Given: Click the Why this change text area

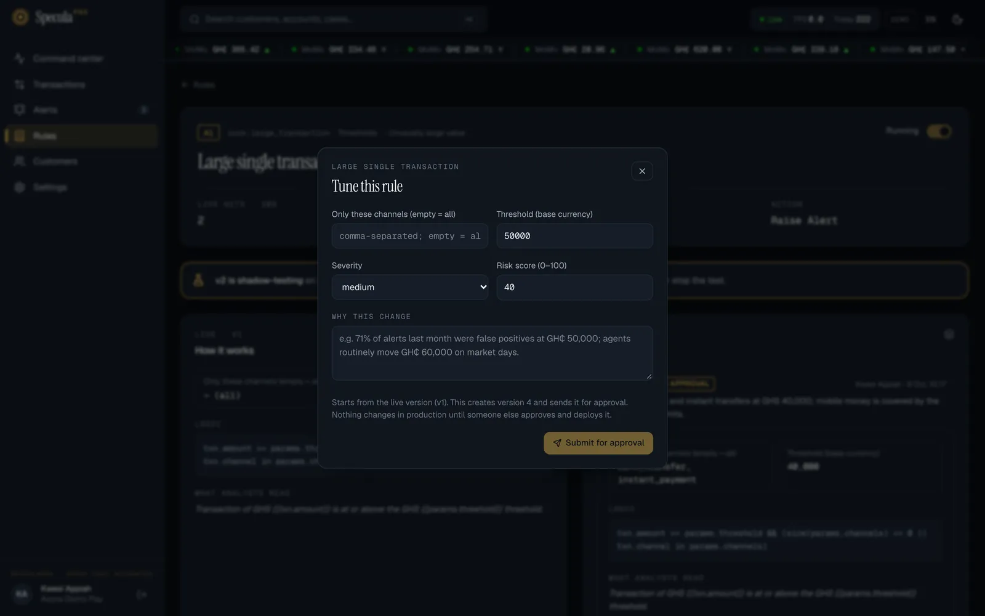Looking at the screenshot, I should pos(492,353).
